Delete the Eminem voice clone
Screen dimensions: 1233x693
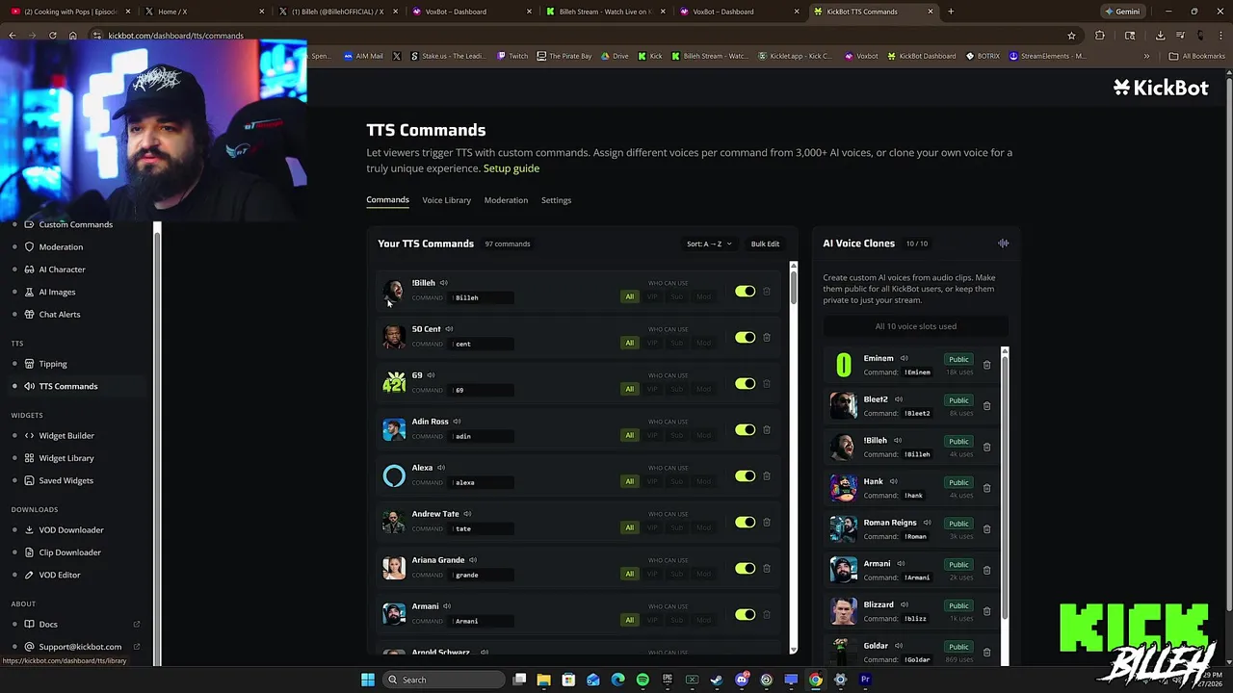pos(986,366)
